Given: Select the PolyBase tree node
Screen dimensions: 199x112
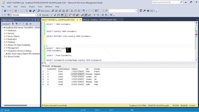Looking at the screenshot, I should point(11,42).
